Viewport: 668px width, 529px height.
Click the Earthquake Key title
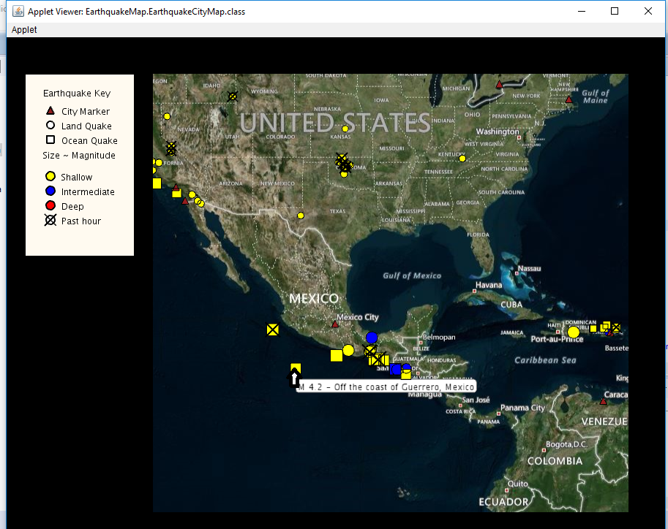pyautogui.click(x=77, y=94)
